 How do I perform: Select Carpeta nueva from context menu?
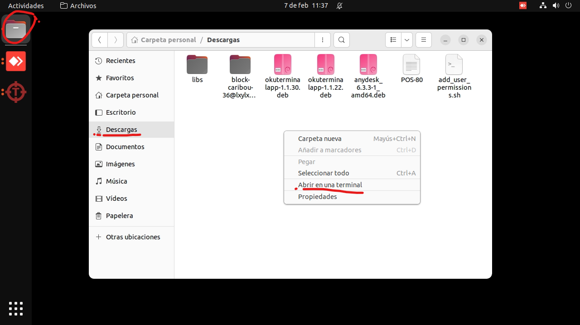319,139
